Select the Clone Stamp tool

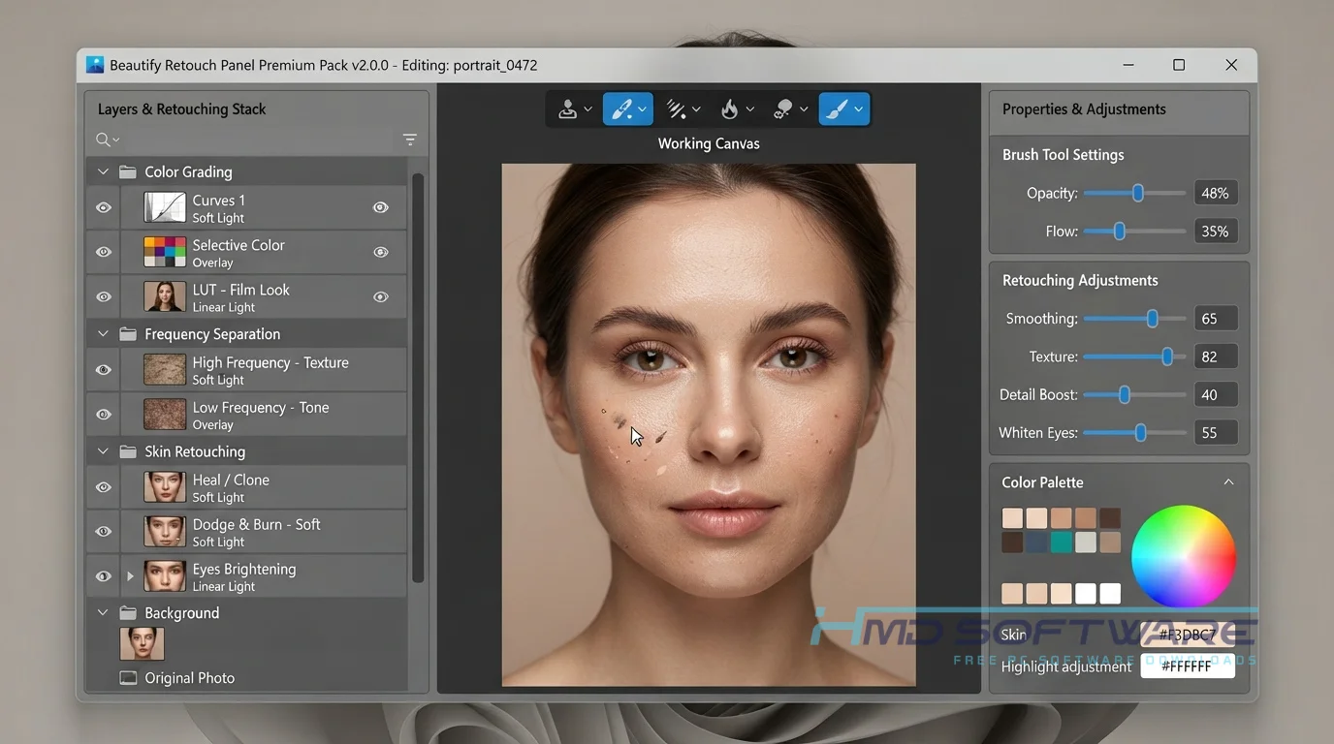tap(568, 109)
